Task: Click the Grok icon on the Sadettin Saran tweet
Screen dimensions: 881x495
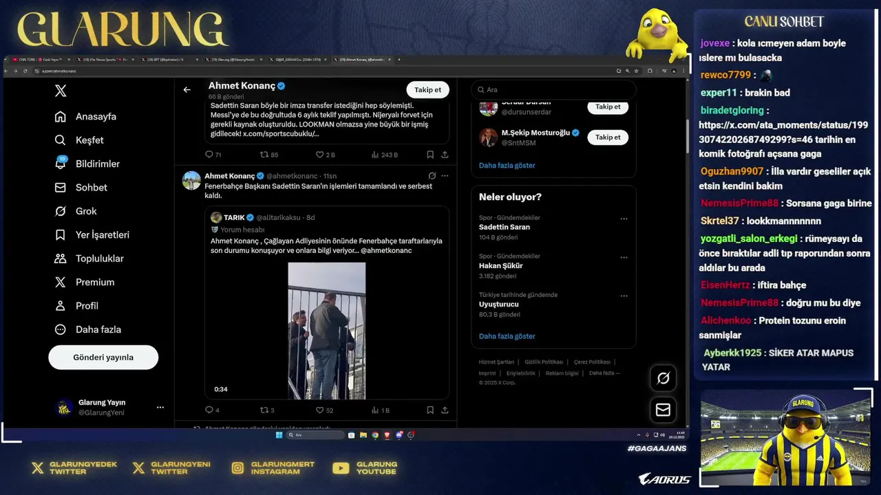Action: 432,176
